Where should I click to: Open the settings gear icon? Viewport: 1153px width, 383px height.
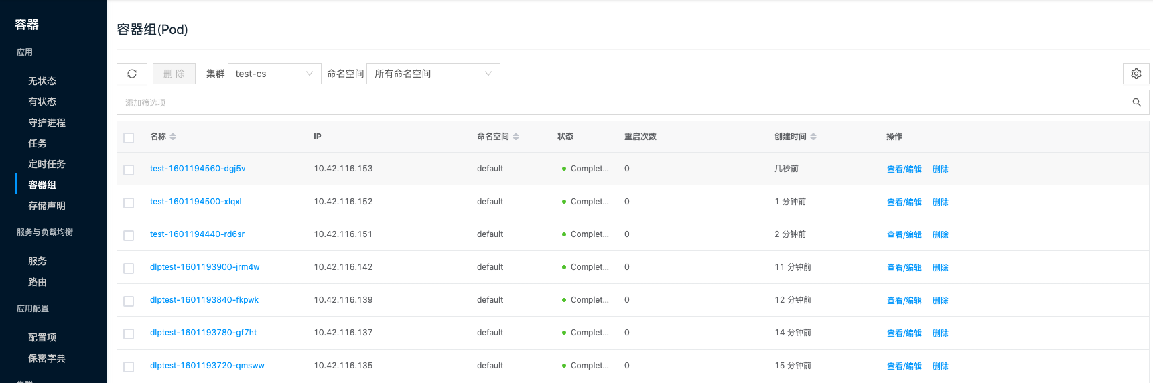point(1136,74)
